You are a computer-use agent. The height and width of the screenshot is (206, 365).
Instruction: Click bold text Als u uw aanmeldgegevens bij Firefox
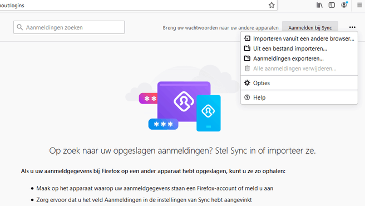click(x=153, y=171)
